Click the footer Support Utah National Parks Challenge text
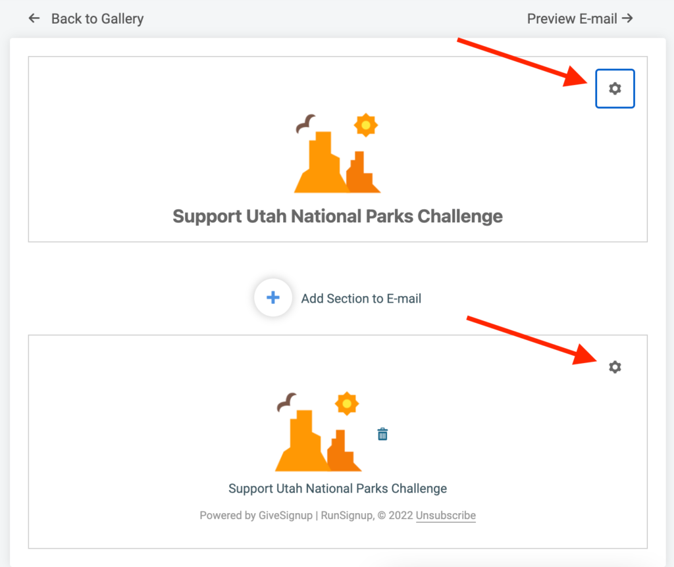The height and width of the screenshot is (567, 674). (x=338, y=488)
